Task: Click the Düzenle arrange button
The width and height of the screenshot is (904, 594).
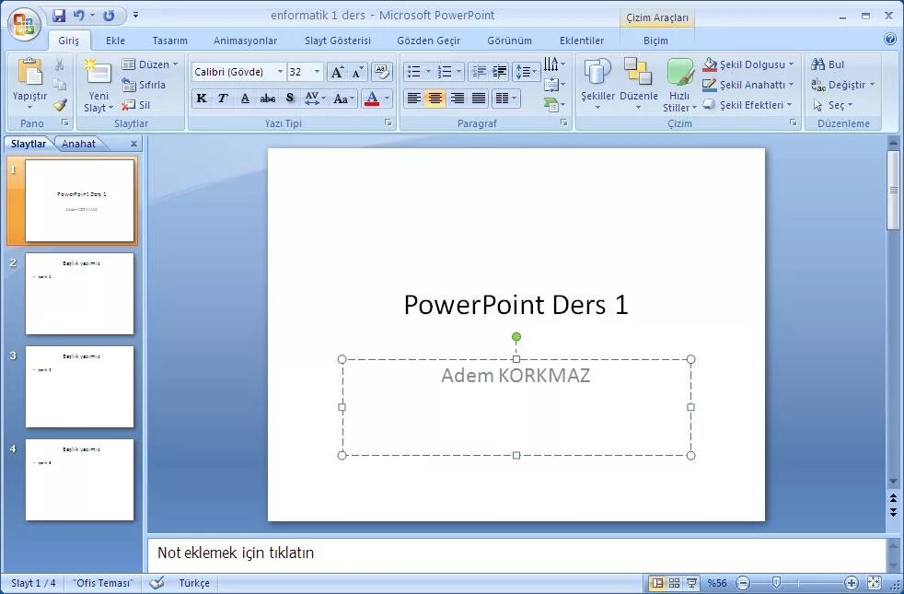Action: coord(639,85)
